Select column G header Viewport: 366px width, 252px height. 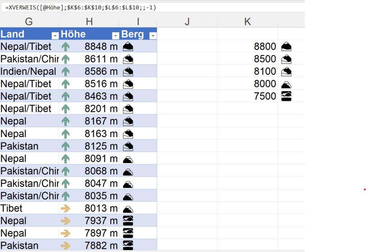(29, 21)
